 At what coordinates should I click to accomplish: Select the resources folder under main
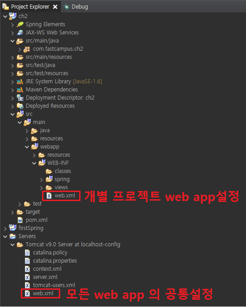(x=52, y=139)
